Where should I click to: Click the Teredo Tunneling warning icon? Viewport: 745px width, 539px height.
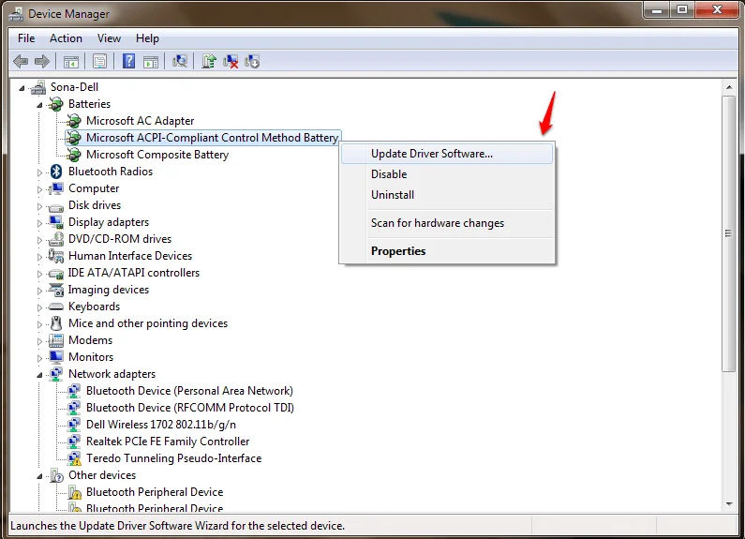(x=74, y=458)
